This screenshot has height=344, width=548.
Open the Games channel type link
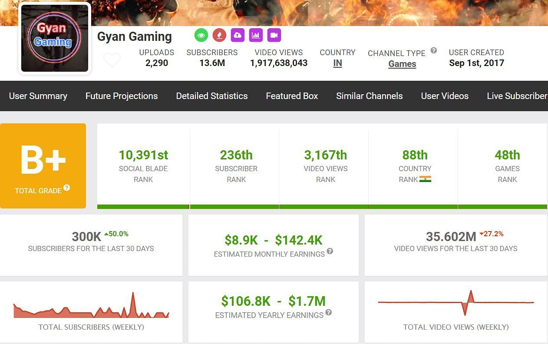coord(402,64)
